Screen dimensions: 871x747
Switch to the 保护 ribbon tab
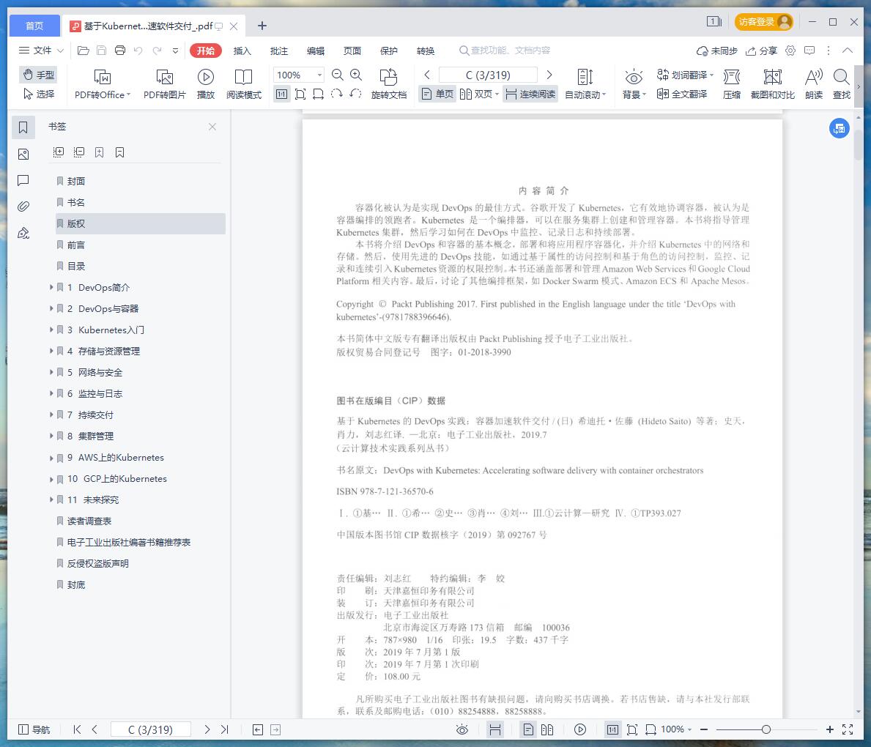click(389, 51)
